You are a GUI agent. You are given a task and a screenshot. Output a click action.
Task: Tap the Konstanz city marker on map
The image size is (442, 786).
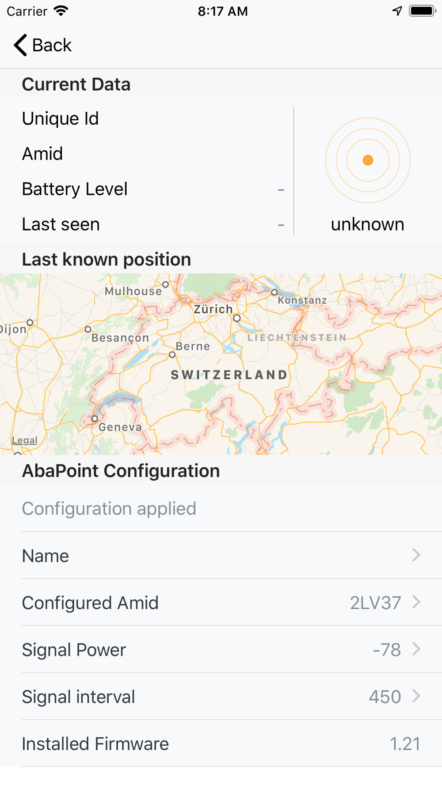coord(274,292)
